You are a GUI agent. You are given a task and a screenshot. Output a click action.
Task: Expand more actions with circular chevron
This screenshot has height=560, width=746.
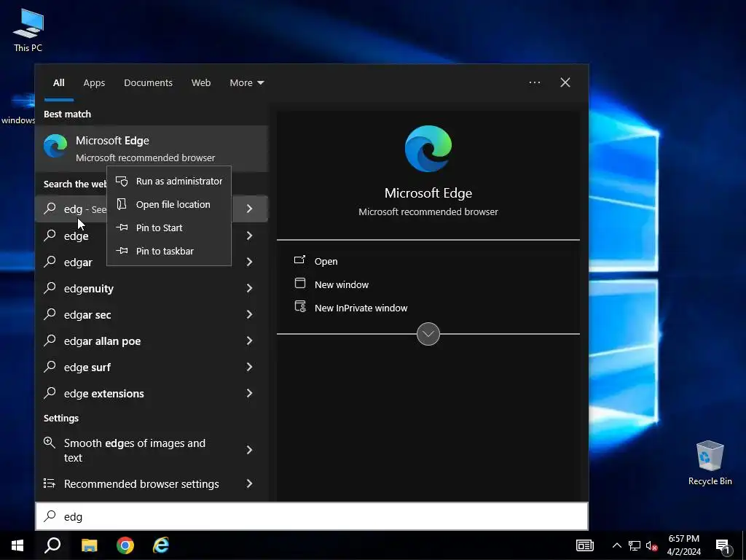428,334
